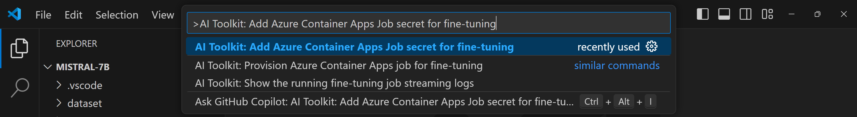Run the recently used Add Azure secret command

tap(354, 47)
